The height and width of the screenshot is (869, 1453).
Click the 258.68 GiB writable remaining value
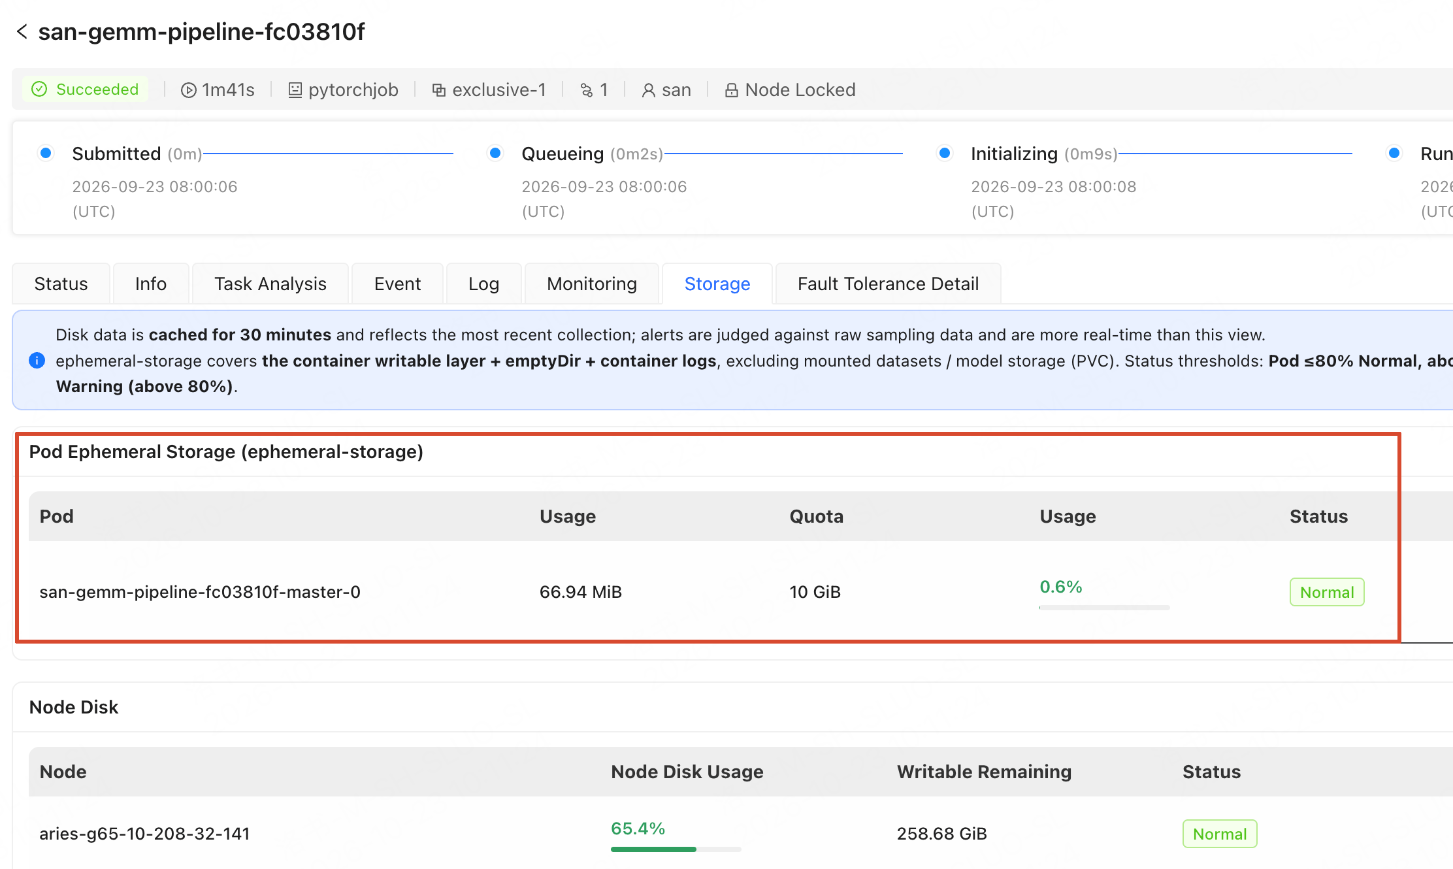point(942,834)
